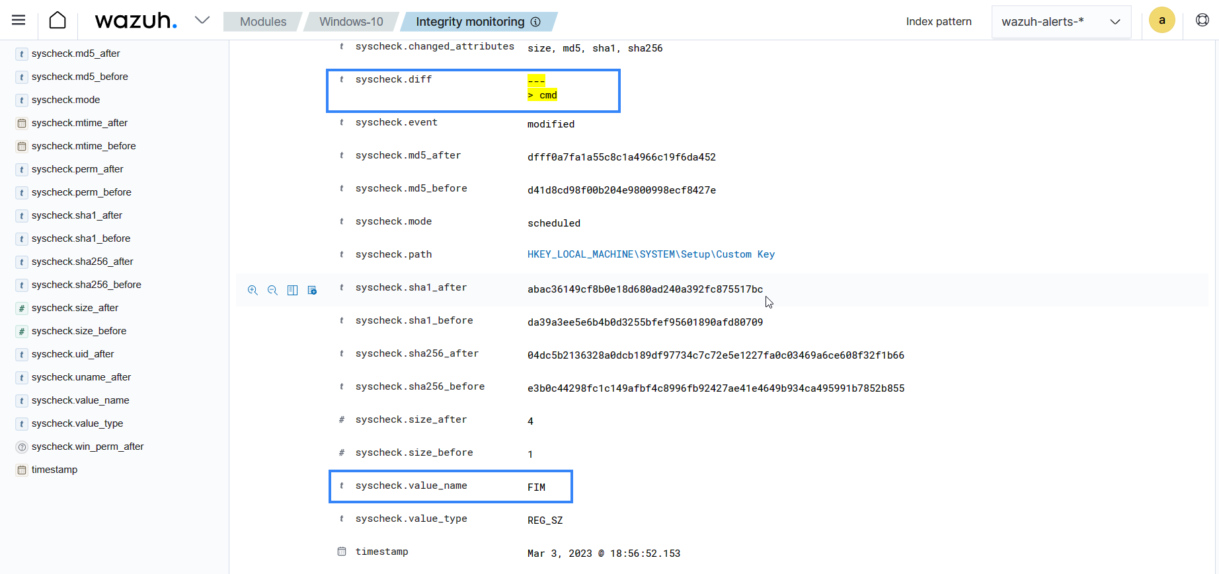The image size is (1219, 574).
Task: Select syscheck.sha1_before in field sidebar
Action: [x=81, y=238]
